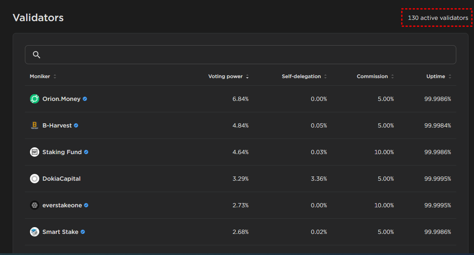Click the B-Harvest logo icon
This screenshot has width=474, height=255.
point(35,125)
